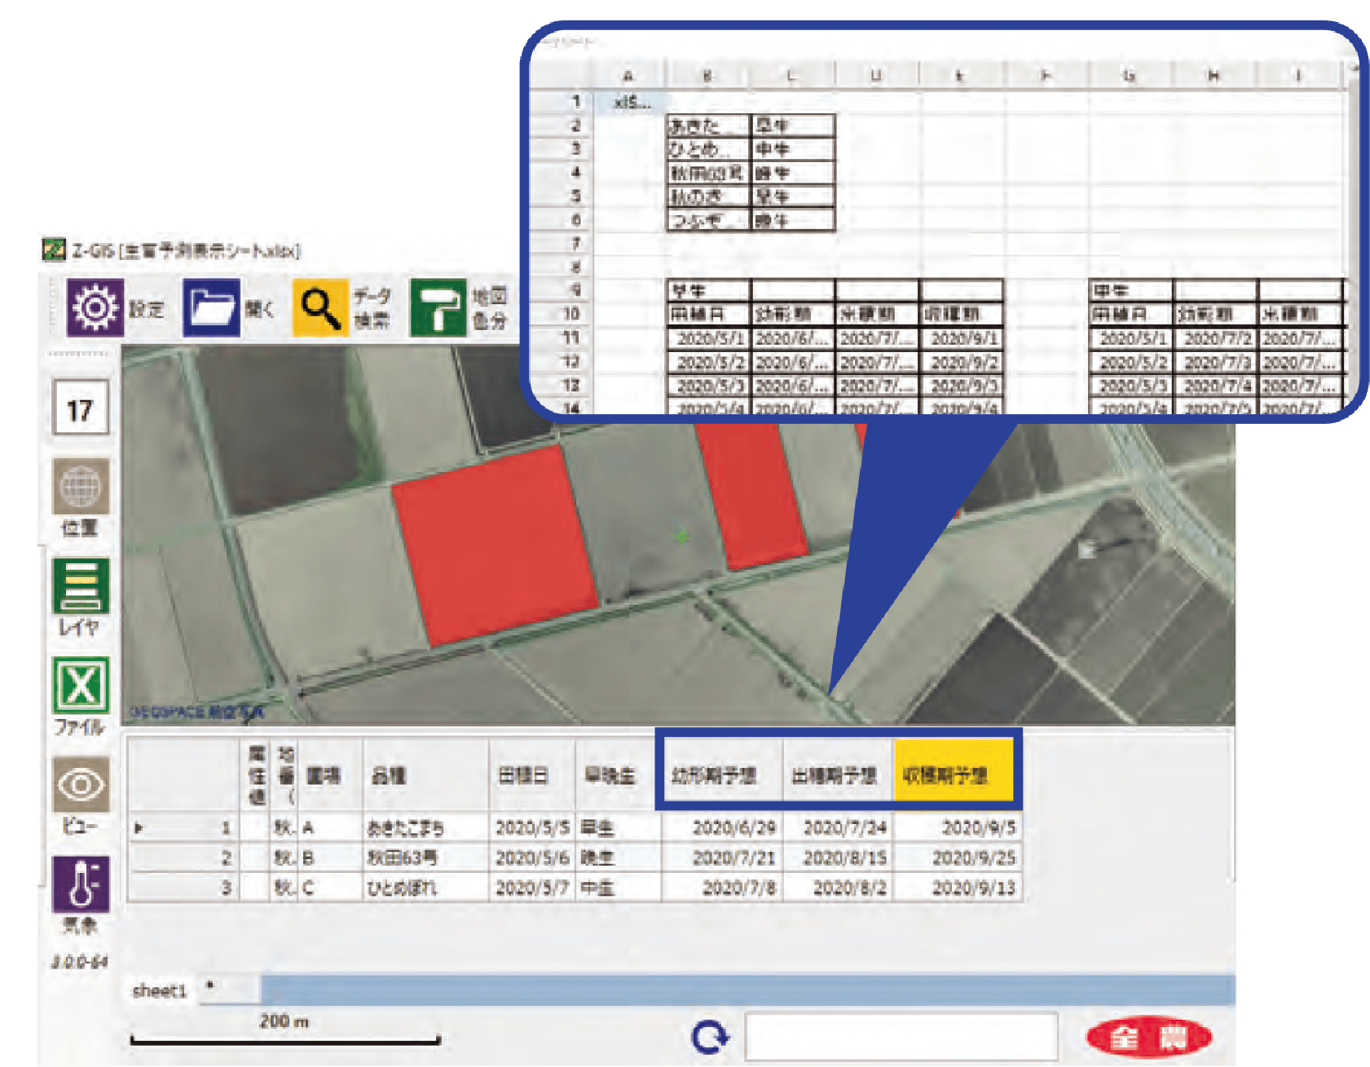Open the データ検索 magnifier search tool
Screen dimensions: 1370x1067
pos(320,307)
